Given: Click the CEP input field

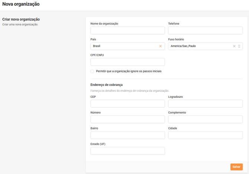Looking at the screenshot, I should pyautogui.click(x=127, y=104).
